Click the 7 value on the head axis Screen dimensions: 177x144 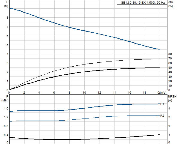pyautogui.click(x=7, y=27)
